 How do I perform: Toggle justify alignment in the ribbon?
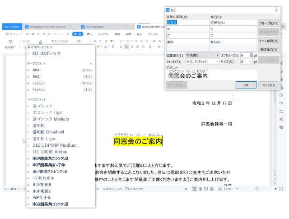click(x=137, y=47)
